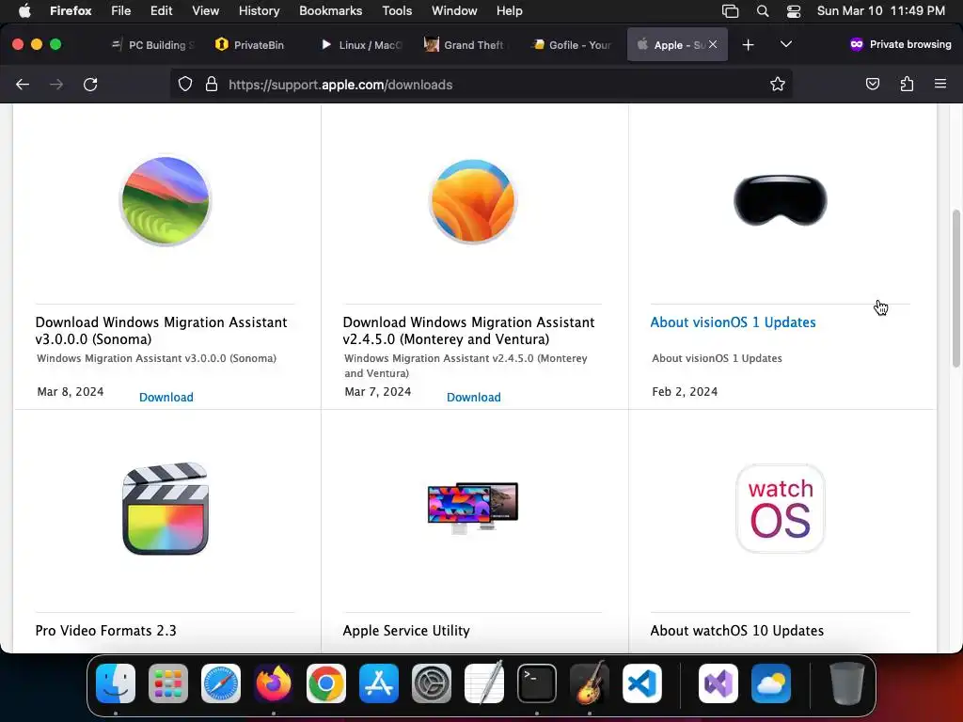Click the Final Cut Pro clapperboard image
Viewport: 963px width, 722px height.
(166, 509)
